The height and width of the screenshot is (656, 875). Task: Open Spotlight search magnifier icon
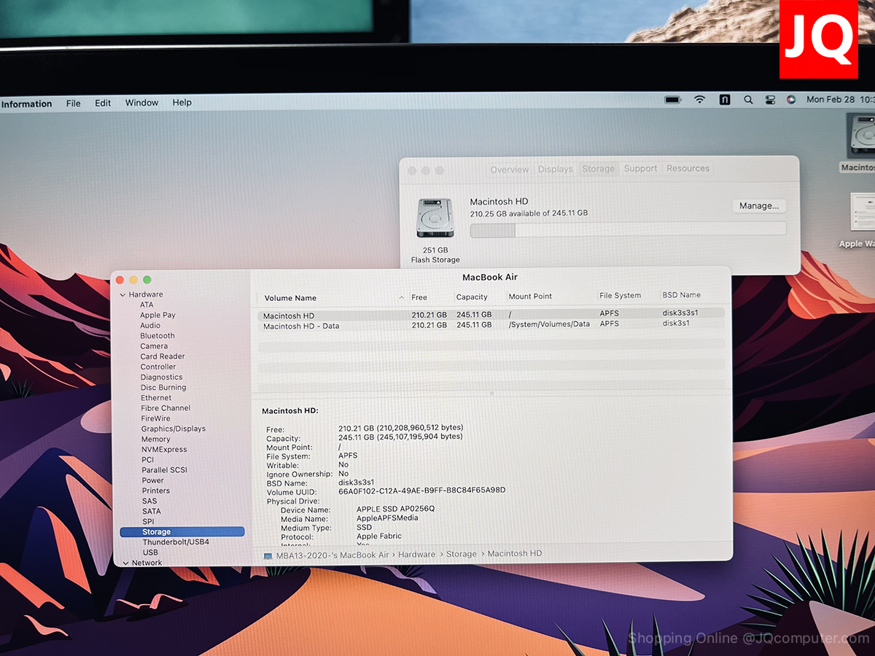coord(748,100)
